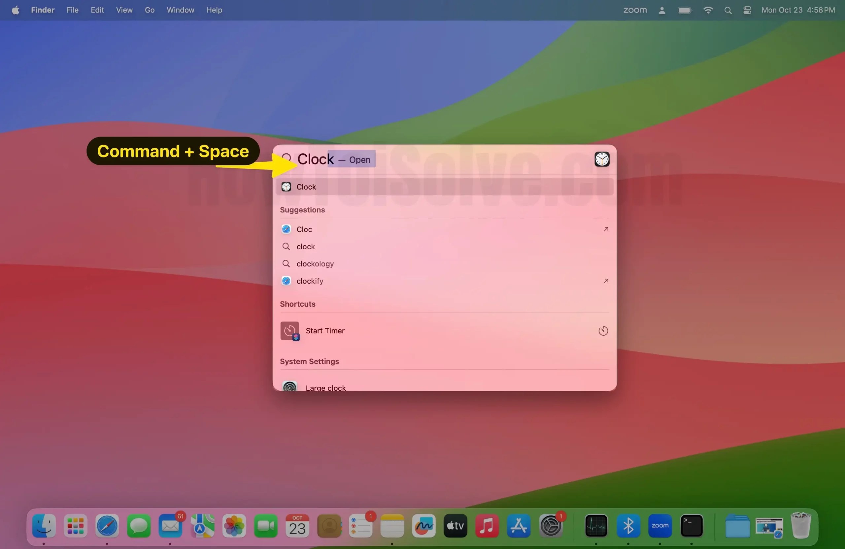Open System Settings from the Dock

tap(551, 526)
